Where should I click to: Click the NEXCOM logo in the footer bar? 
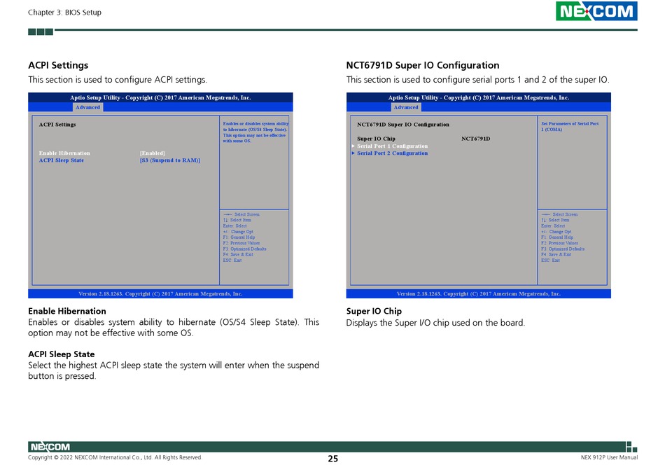(x=50, y=447)
